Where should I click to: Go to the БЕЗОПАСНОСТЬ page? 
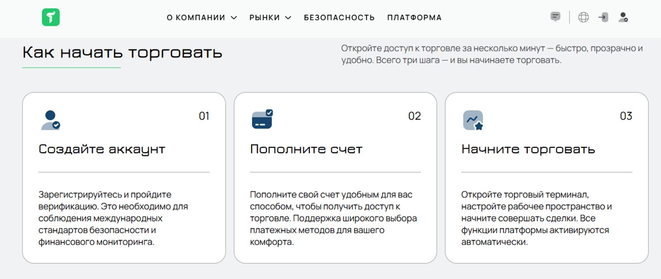click(x=339, y=18)
